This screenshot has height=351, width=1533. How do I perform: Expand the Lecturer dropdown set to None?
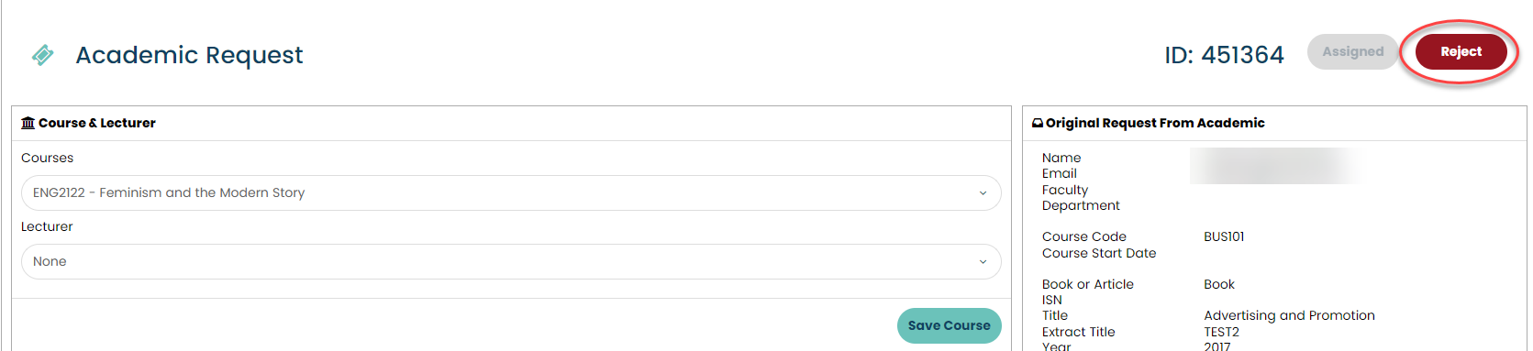511,261
